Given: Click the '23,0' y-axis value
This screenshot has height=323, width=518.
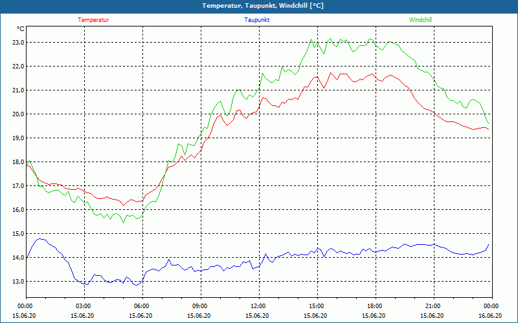Looking at the screenshot, I should click(x=17, y=43).
